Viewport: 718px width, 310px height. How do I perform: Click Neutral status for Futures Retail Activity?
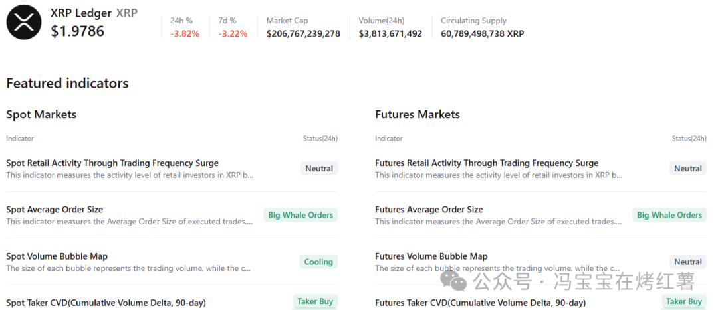[x=688, y=169]
